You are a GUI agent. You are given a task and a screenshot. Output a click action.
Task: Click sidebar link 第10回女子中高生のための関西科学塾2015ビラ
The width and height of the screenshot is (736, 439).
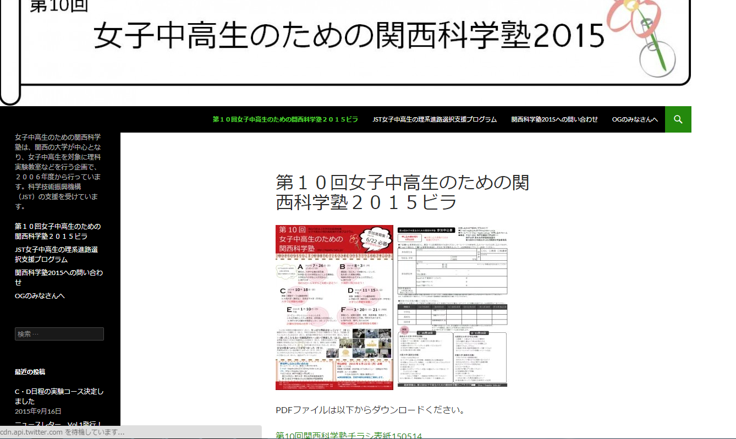click(x=58, y=231)
